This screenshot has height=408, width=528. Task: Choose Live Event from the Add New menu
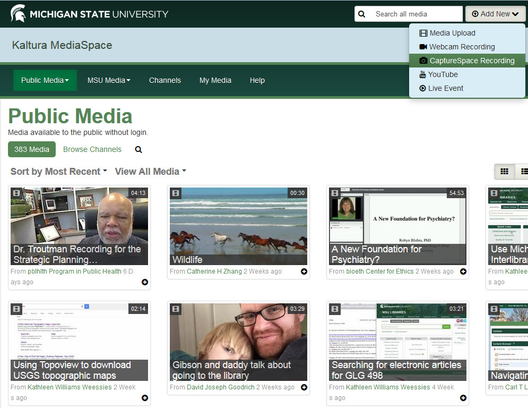[467, 88]
